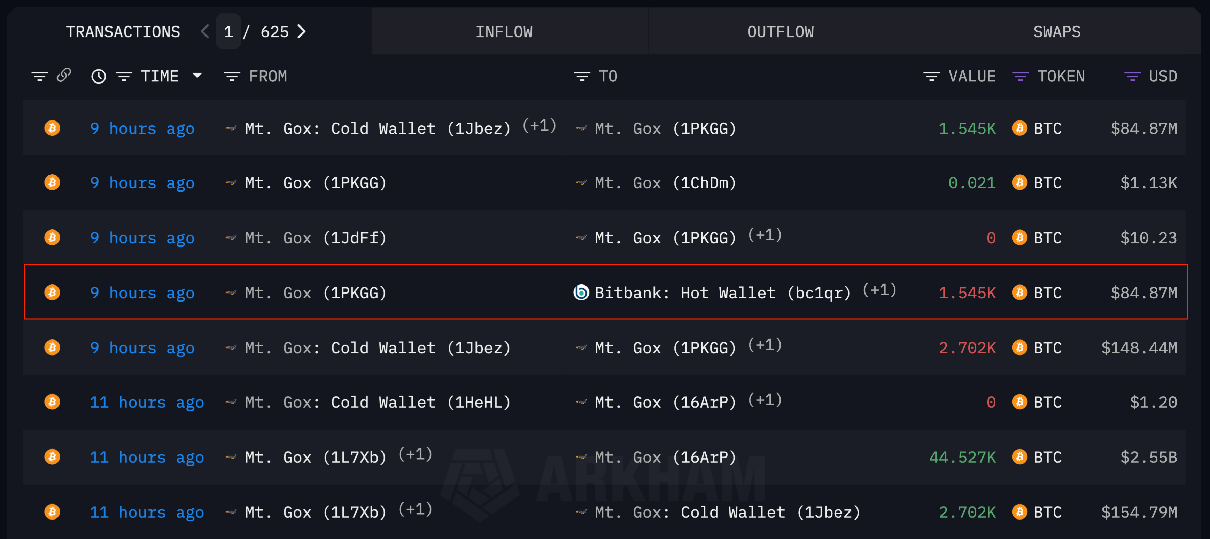
Task: Select the 0.021 value cell
Action: tap(972, 183)
